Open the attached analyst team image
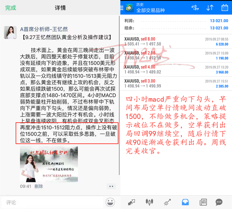Screen dimensions: 232x209 pyautogui.click(x=49, y=164)
